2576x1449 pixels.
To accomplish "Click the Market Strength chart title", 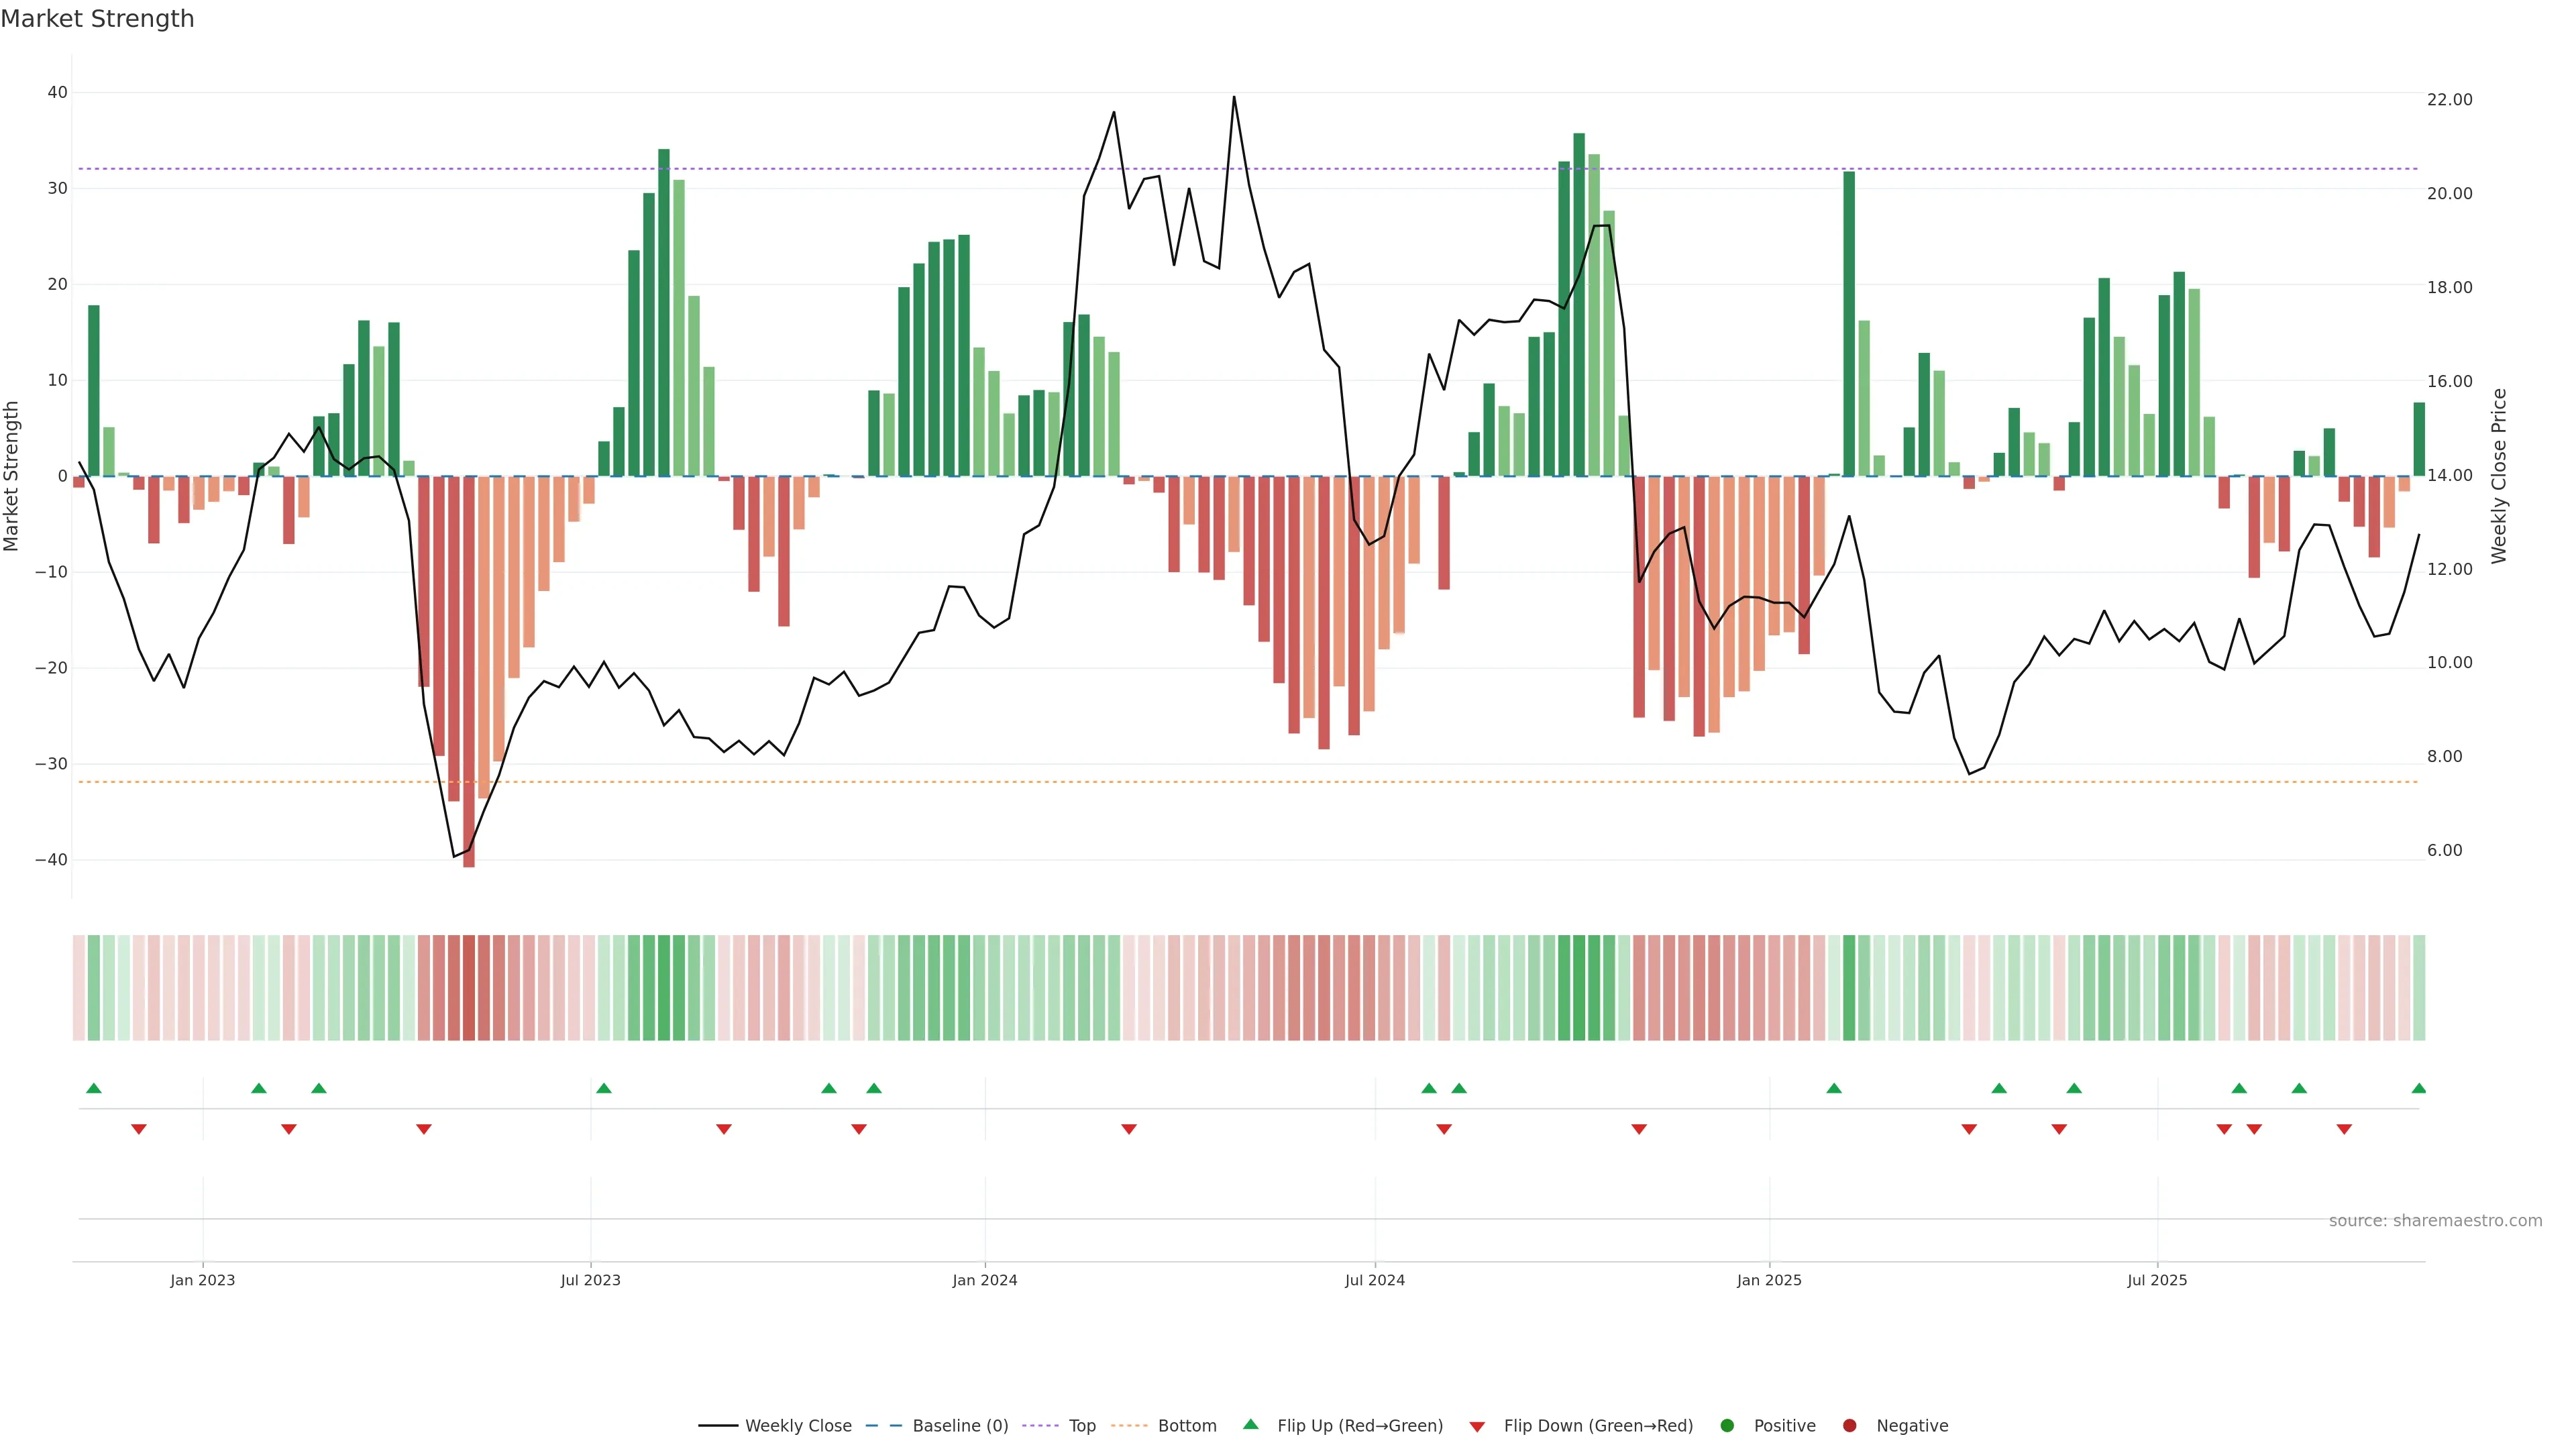I will click(97, 19).
